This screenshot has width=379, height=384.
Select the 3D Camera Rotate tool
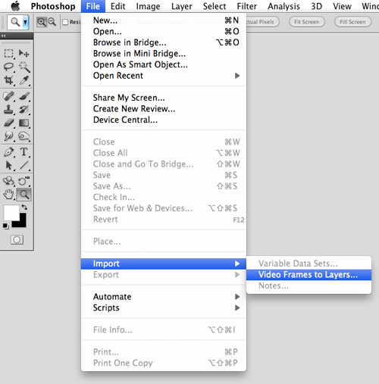pyautogui.click(x=24, y=181)
